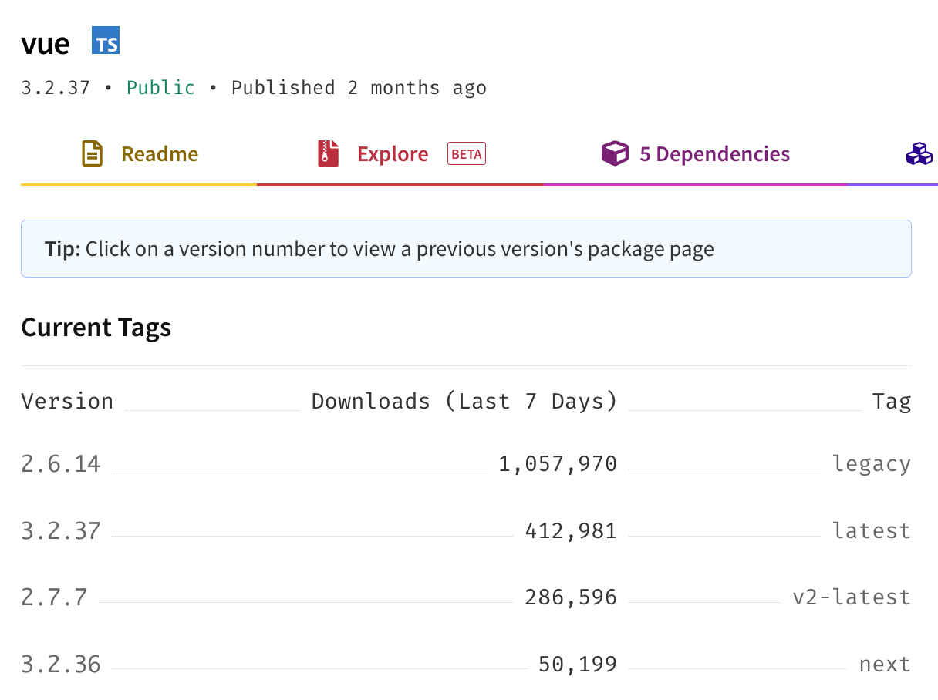Click the vue package title
The width and height of the screenshot is (938, 700).
(x=46, y=44)
